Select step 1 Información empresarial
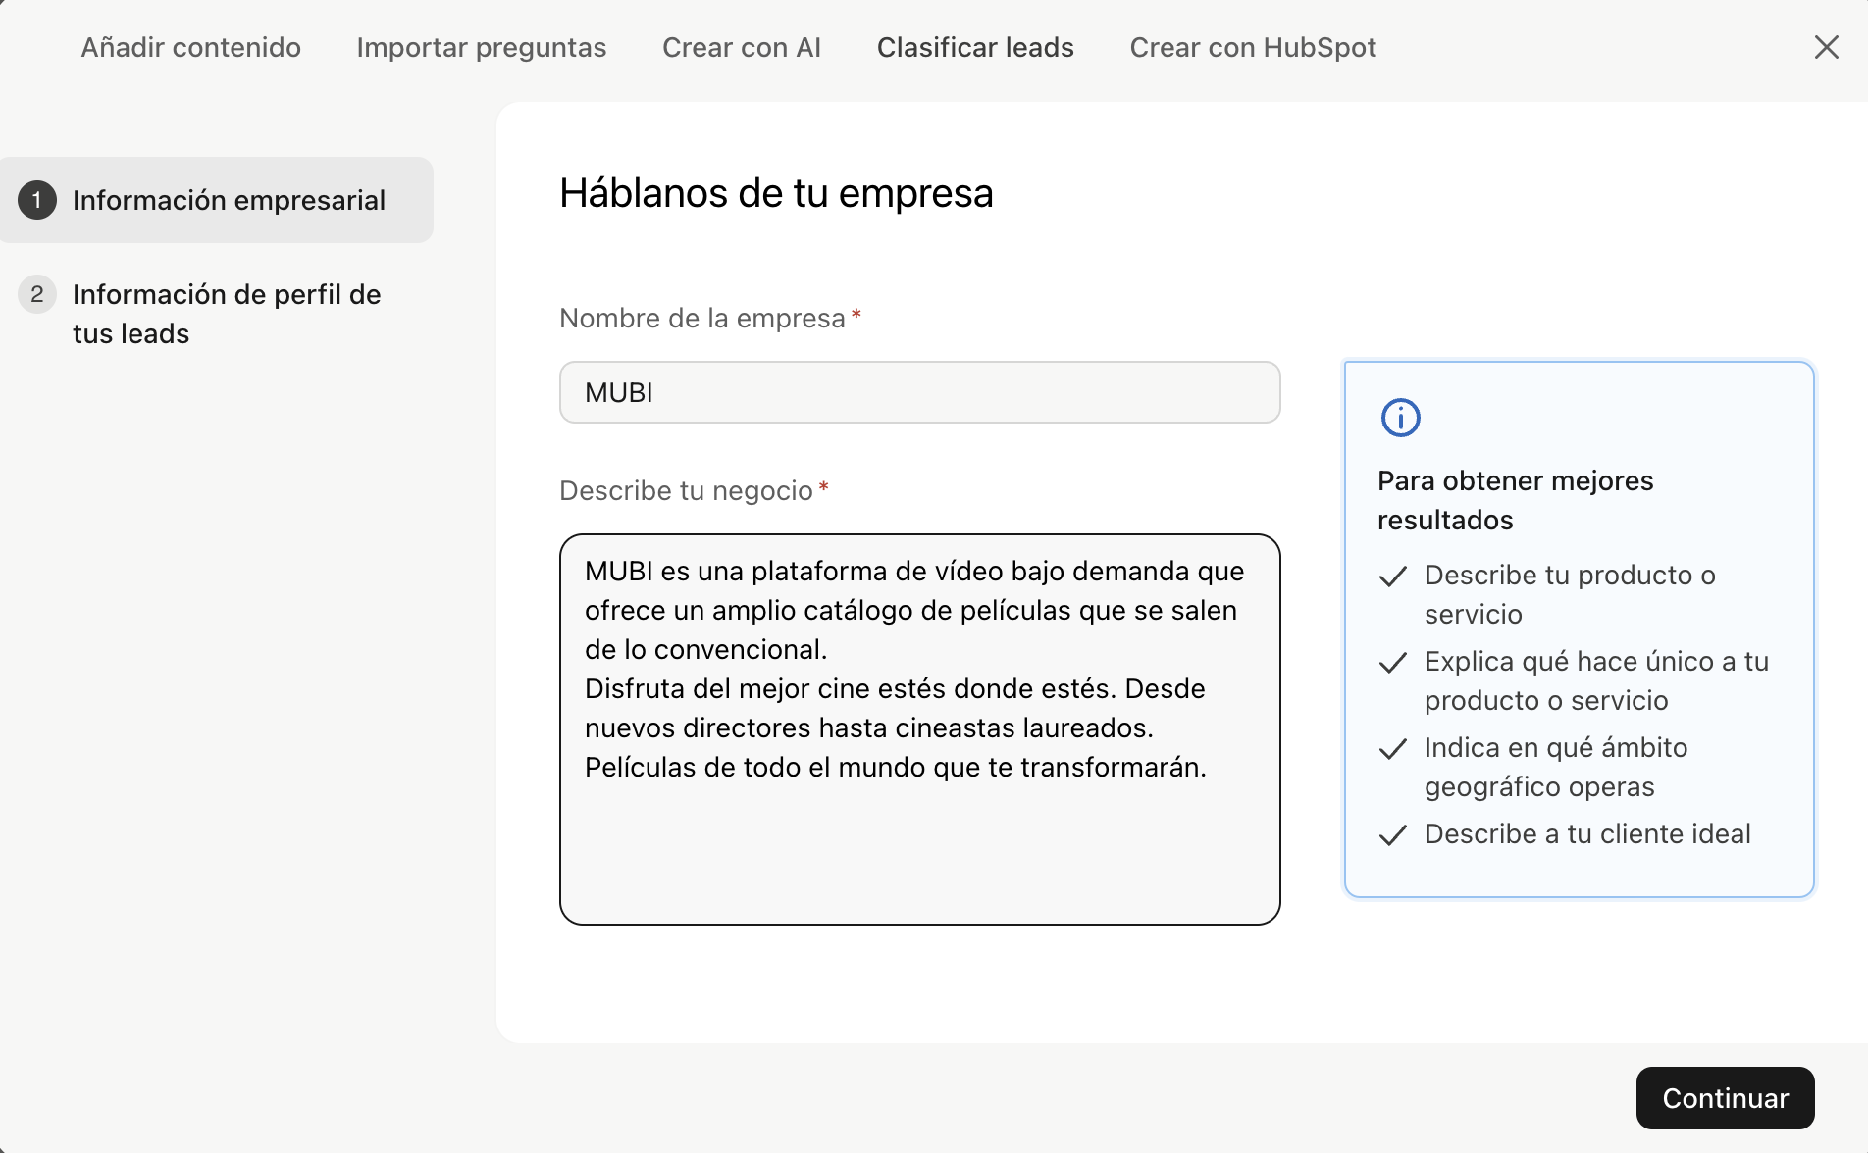This screenshot has height=1153, width=1868. [217, 200]
